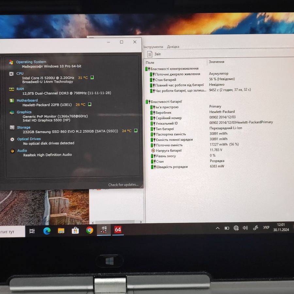Click the УКР language indicator

(x=266, y=228)
